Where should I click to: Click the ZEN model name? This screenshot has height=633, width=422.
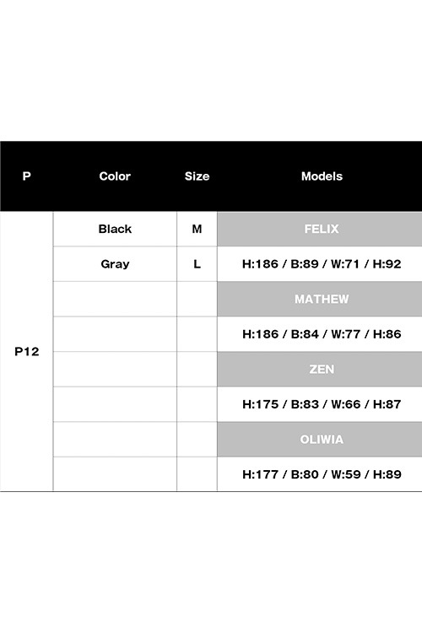point(322,370)
